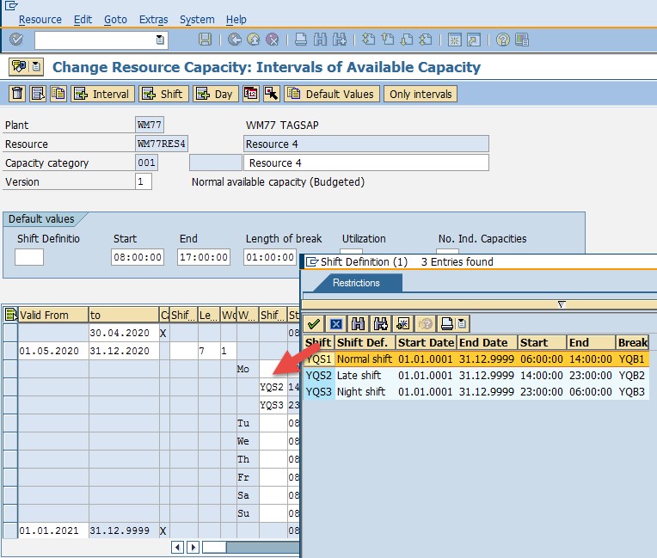
Task: Open the System menu
Action: pos(197,20)
